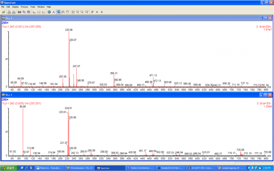The image size is (274, 171).
Task: Switch to Chromatogram - [YLz-1] taskbar item
Action: click(80, 168)
